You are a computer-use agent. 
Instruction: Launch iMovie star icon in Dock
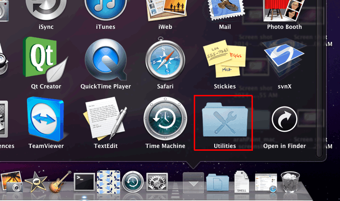(35, 182)
